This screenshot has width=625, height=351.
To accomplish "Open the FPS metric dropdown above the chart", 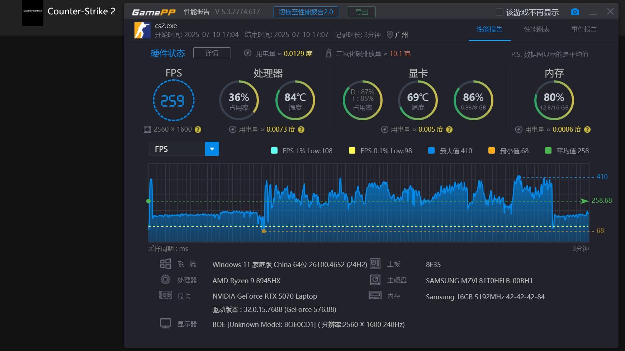I will [x=212, y=149].
